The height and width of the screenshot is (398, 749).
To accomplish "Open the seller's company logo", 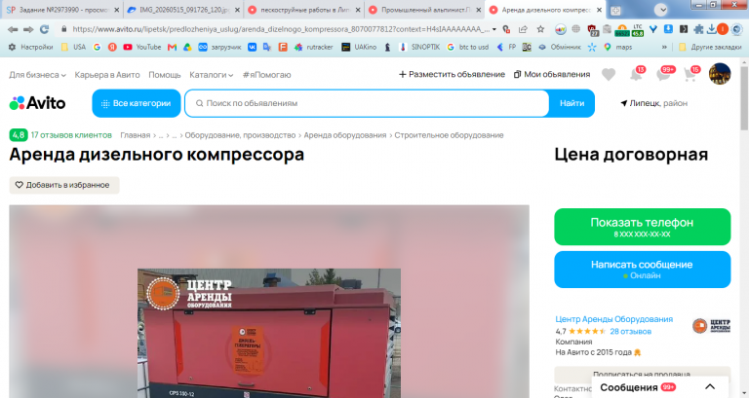I will pos(711,326).
